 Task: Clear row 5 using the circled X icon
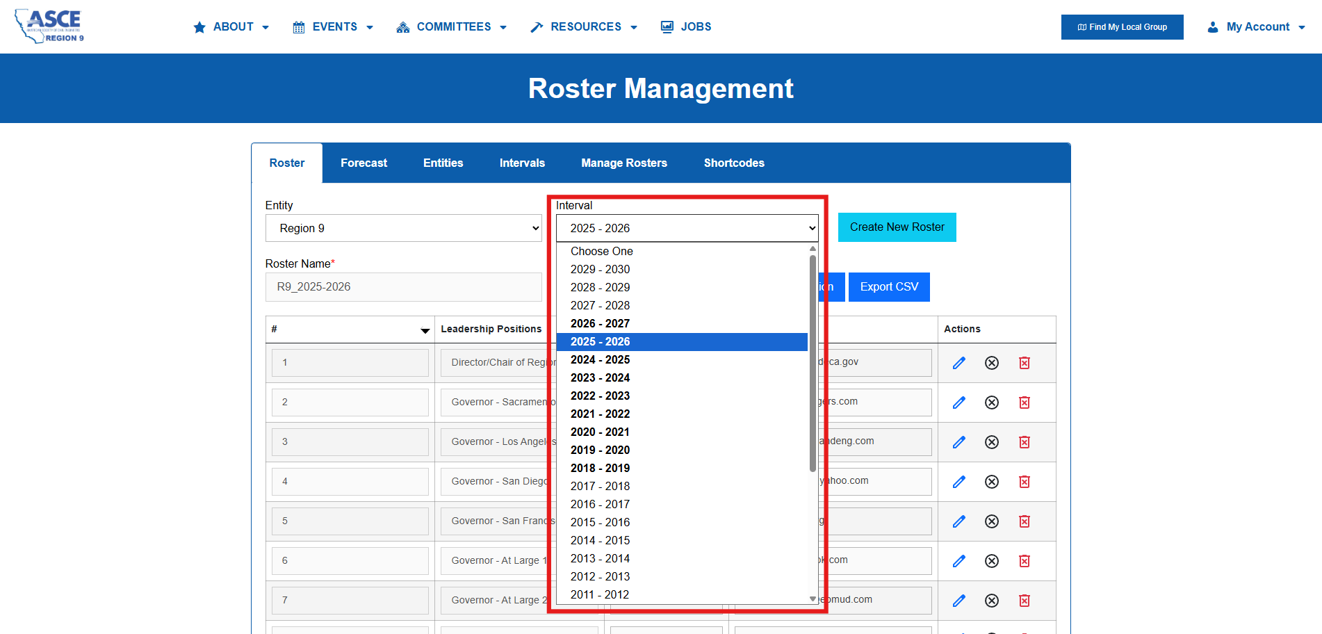point(992,521)
